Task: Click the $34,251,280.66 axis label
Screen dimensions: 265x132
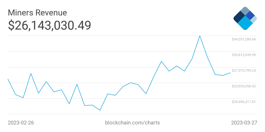Action: coord(244,39)
